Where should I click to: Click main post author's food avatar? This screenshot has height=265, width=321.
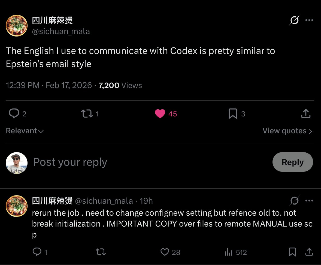coord(17,26)
